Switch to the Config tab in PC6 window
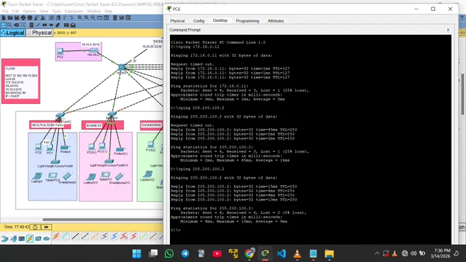 pyautogui.click(x=199, y=21)
